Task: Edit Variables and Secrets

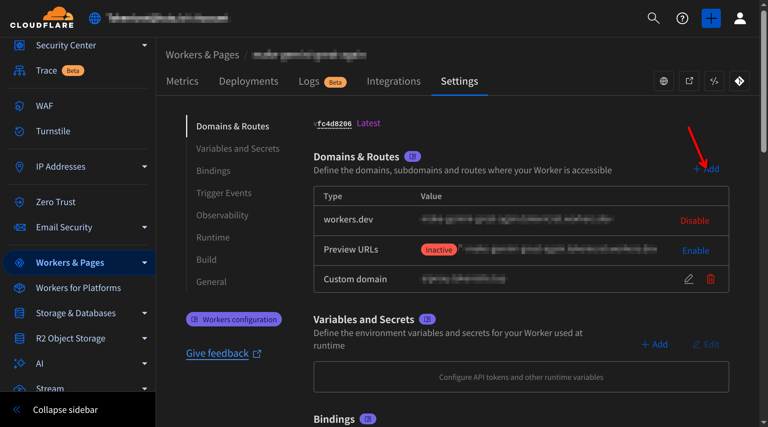Action: [x=706, y=344]
